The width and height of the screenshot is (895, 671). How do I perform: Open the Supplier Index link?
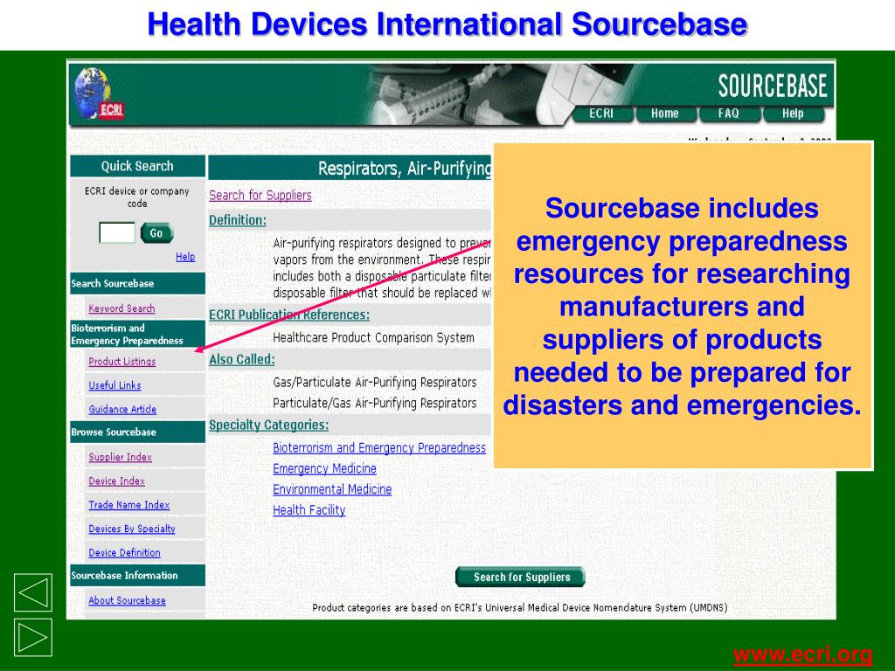tap(121, 458)
